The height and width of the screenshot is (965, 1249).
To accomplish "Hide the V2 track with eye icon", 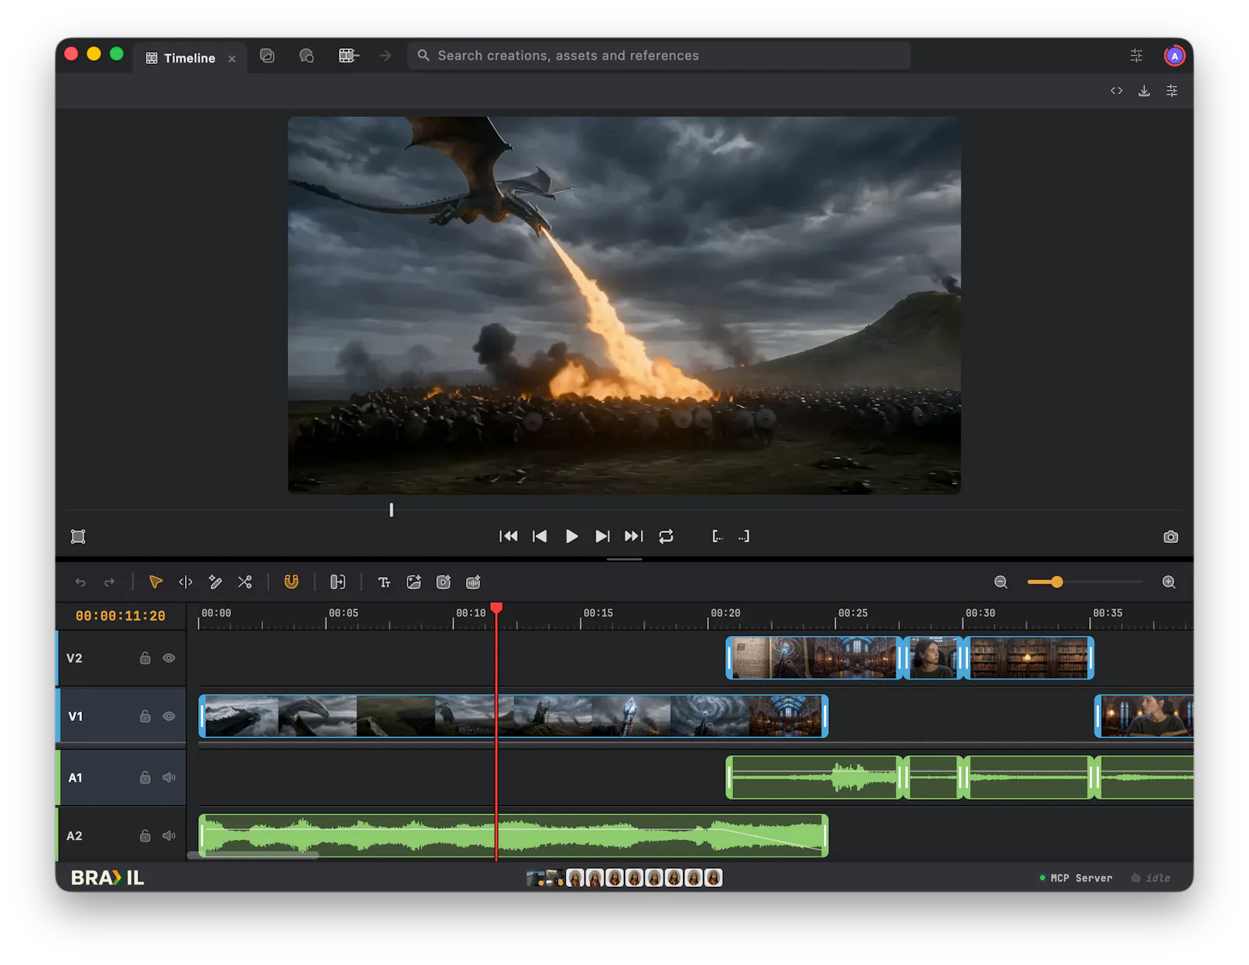I will point(169,658).
